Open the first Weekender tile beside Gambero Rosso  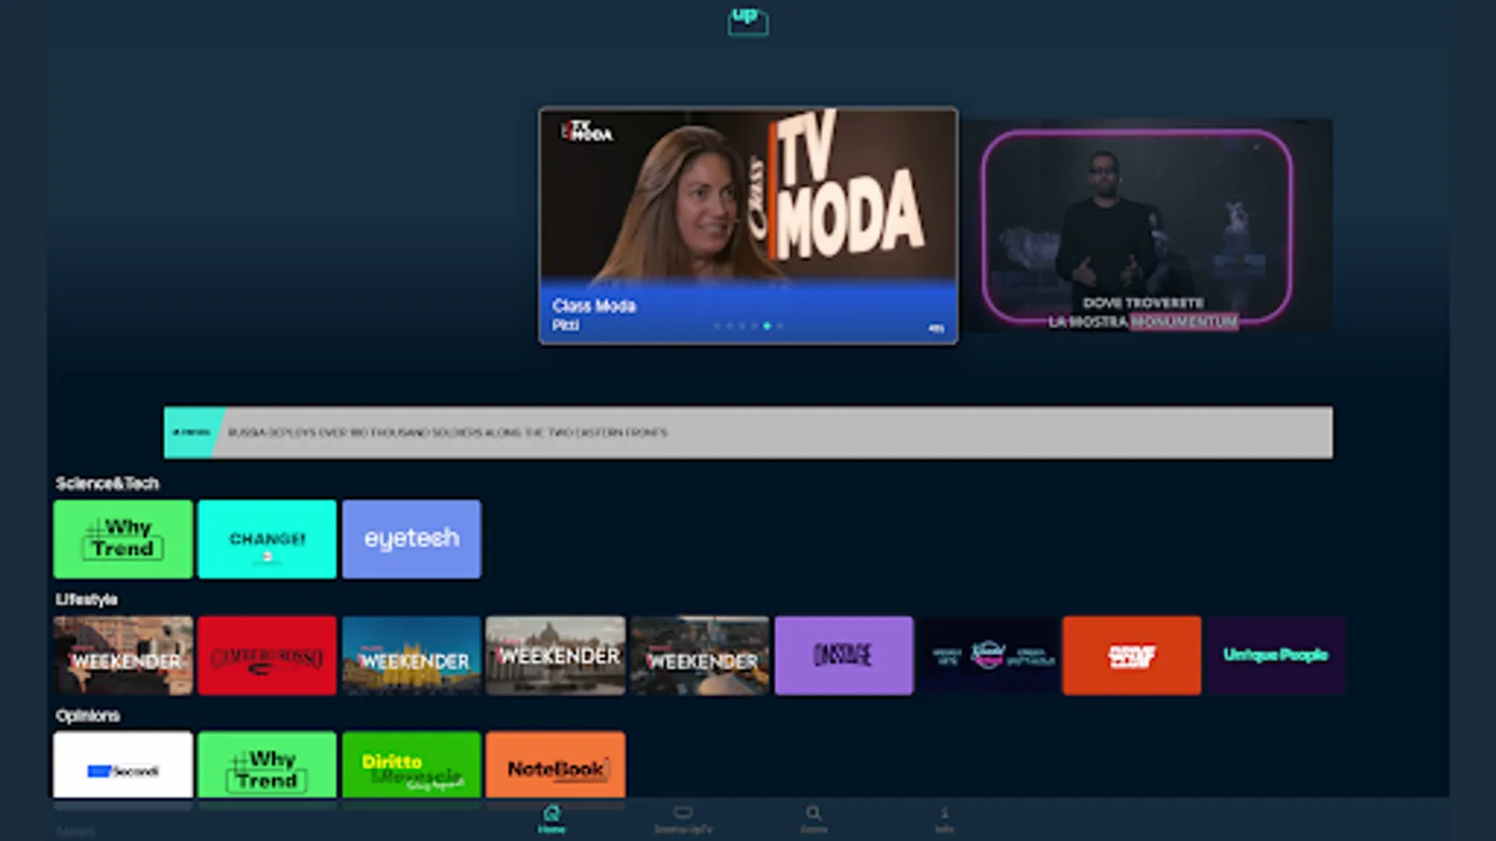122,655
